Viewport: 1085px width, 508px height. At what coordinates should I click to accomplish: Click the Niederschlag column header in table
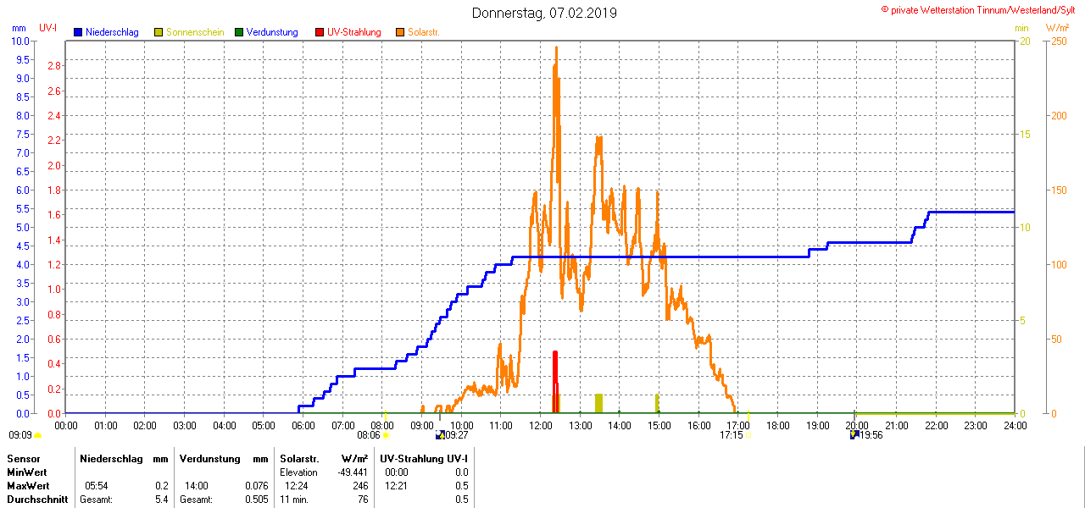click(109, 458)
